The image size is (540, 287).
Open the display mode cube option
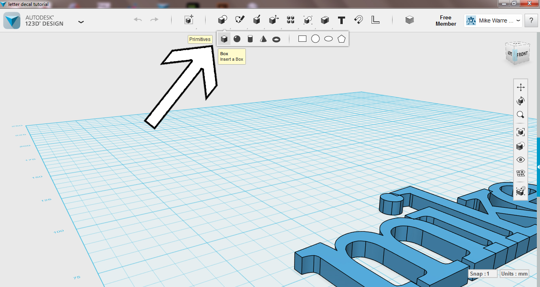click(521, 146)
